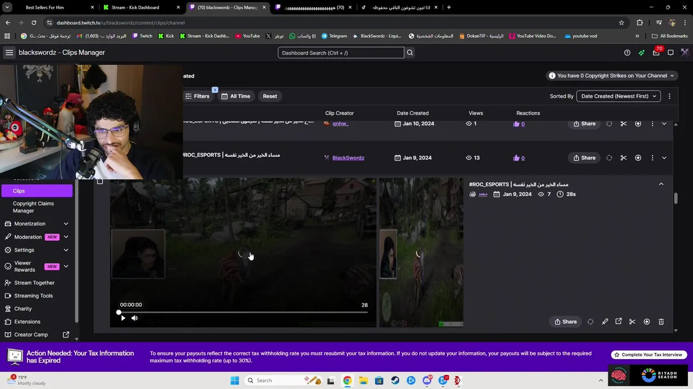Expand the qnhw_ clip row chevron
Screen dimensions: 693x389
coord(664,124)
